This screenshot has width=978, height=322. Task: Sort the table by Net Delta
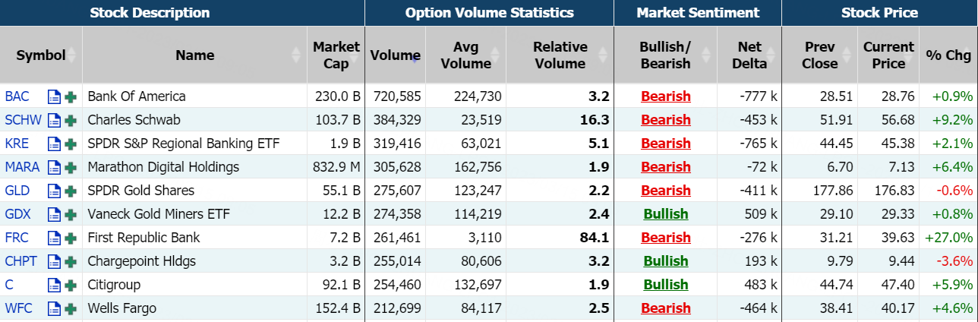pos(749,55)
